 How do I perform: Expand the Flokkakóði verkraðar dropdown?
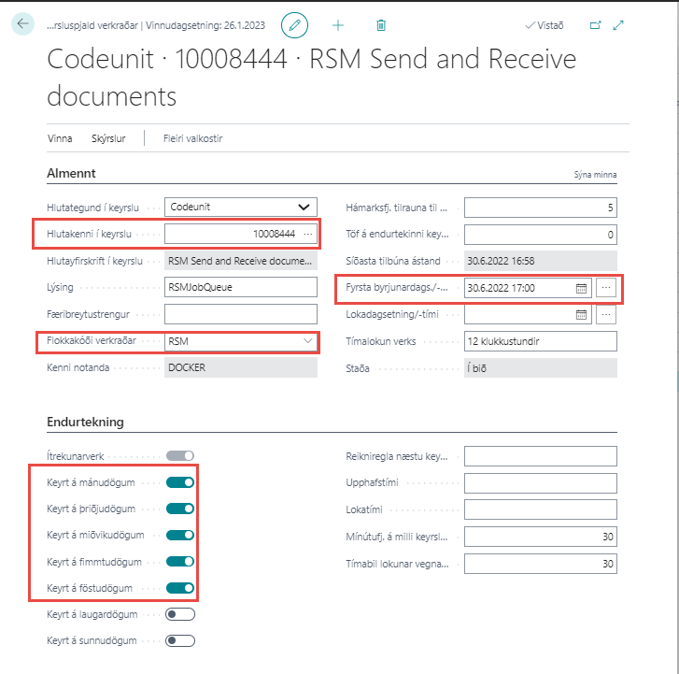(308, 342)
